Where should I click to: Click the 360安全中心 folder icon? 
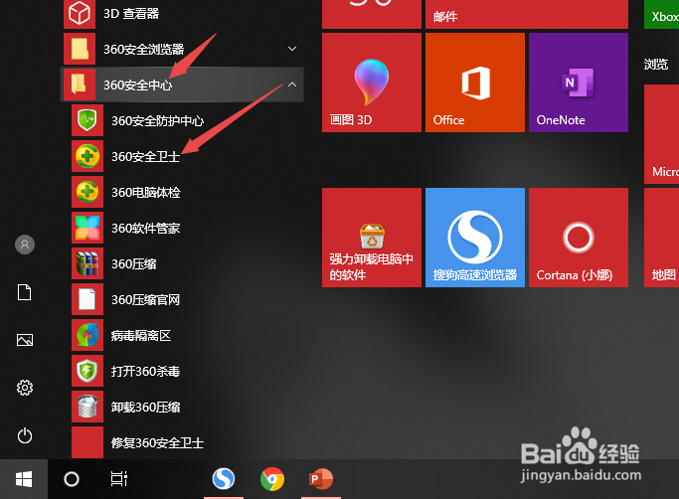coord(80,84)
